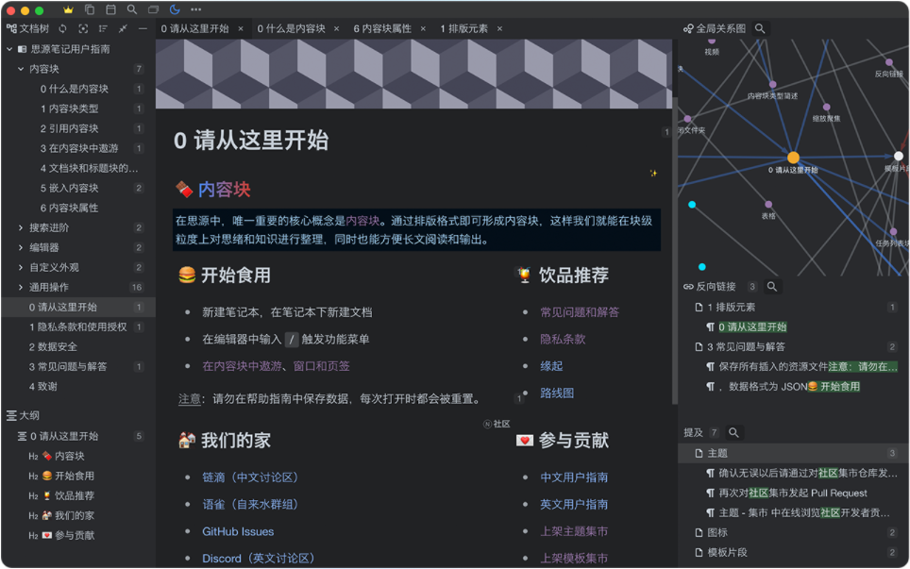Expand the 搜索进阶 tree section

(19, 226)
